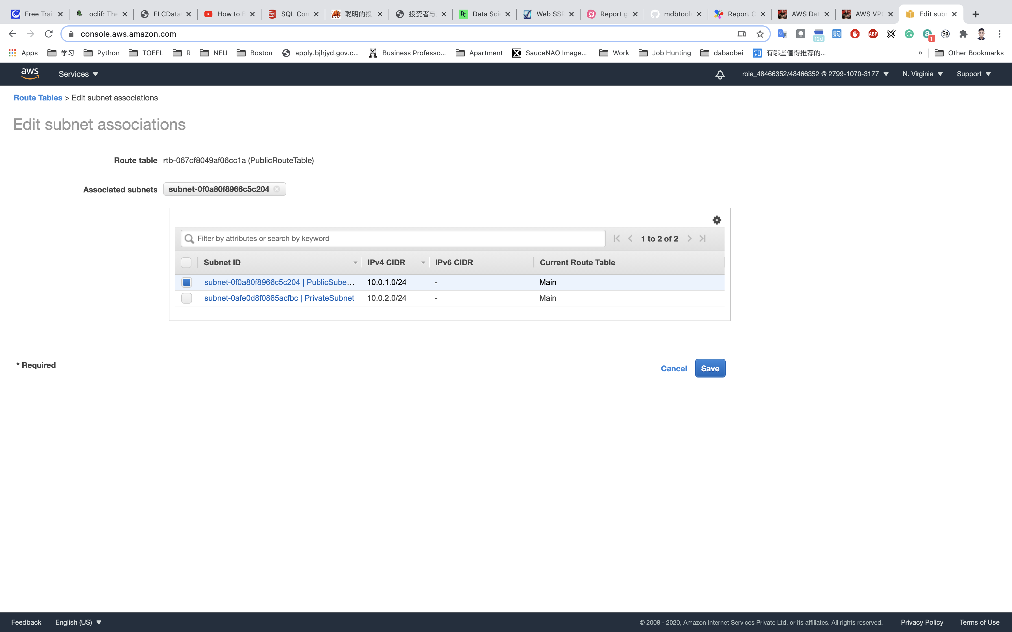
Task: Remove associated subnet tag via x icon
Action: (277, 189)
